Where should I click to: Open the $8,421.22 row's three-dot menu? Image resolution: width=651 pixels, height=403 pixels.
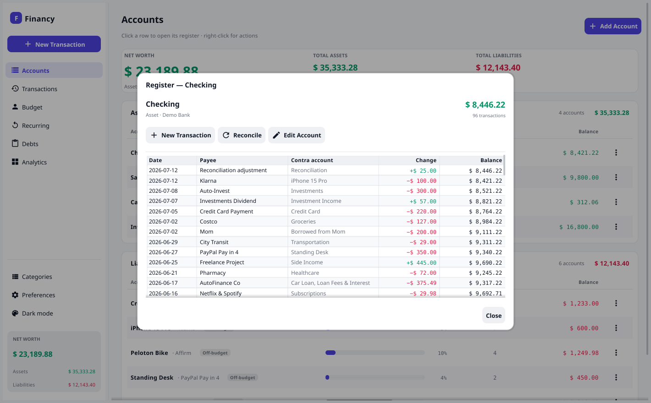616,152
